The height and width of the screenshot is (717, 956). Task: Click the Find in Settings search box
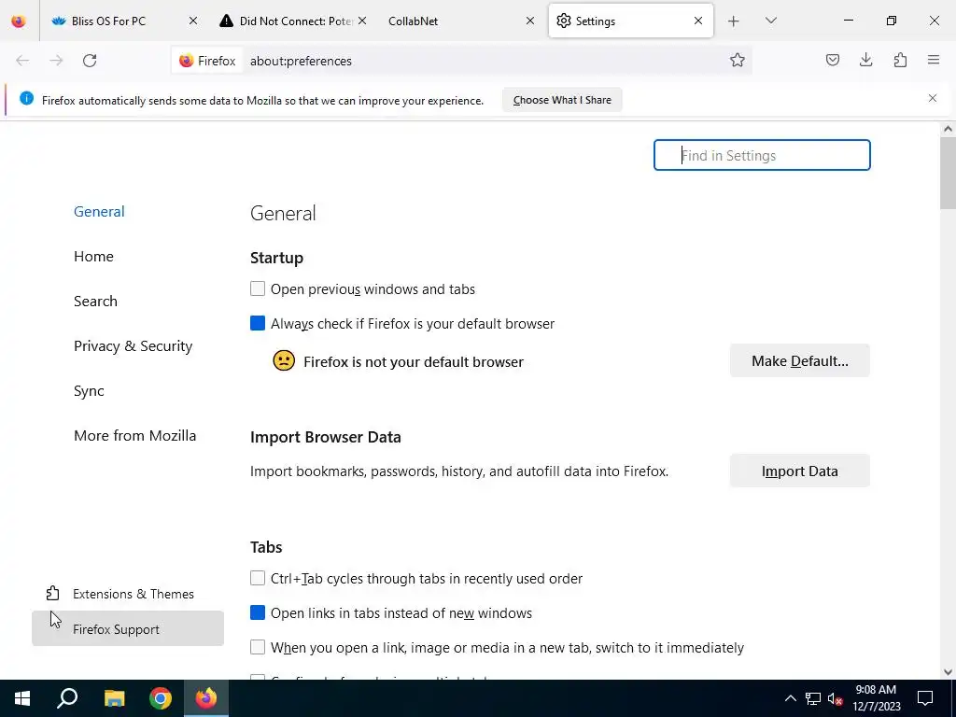coord(762,155)
